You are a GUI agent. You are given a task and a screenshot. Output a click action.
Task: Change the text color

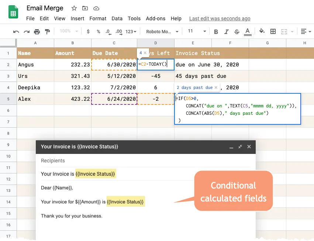(247, 31)
